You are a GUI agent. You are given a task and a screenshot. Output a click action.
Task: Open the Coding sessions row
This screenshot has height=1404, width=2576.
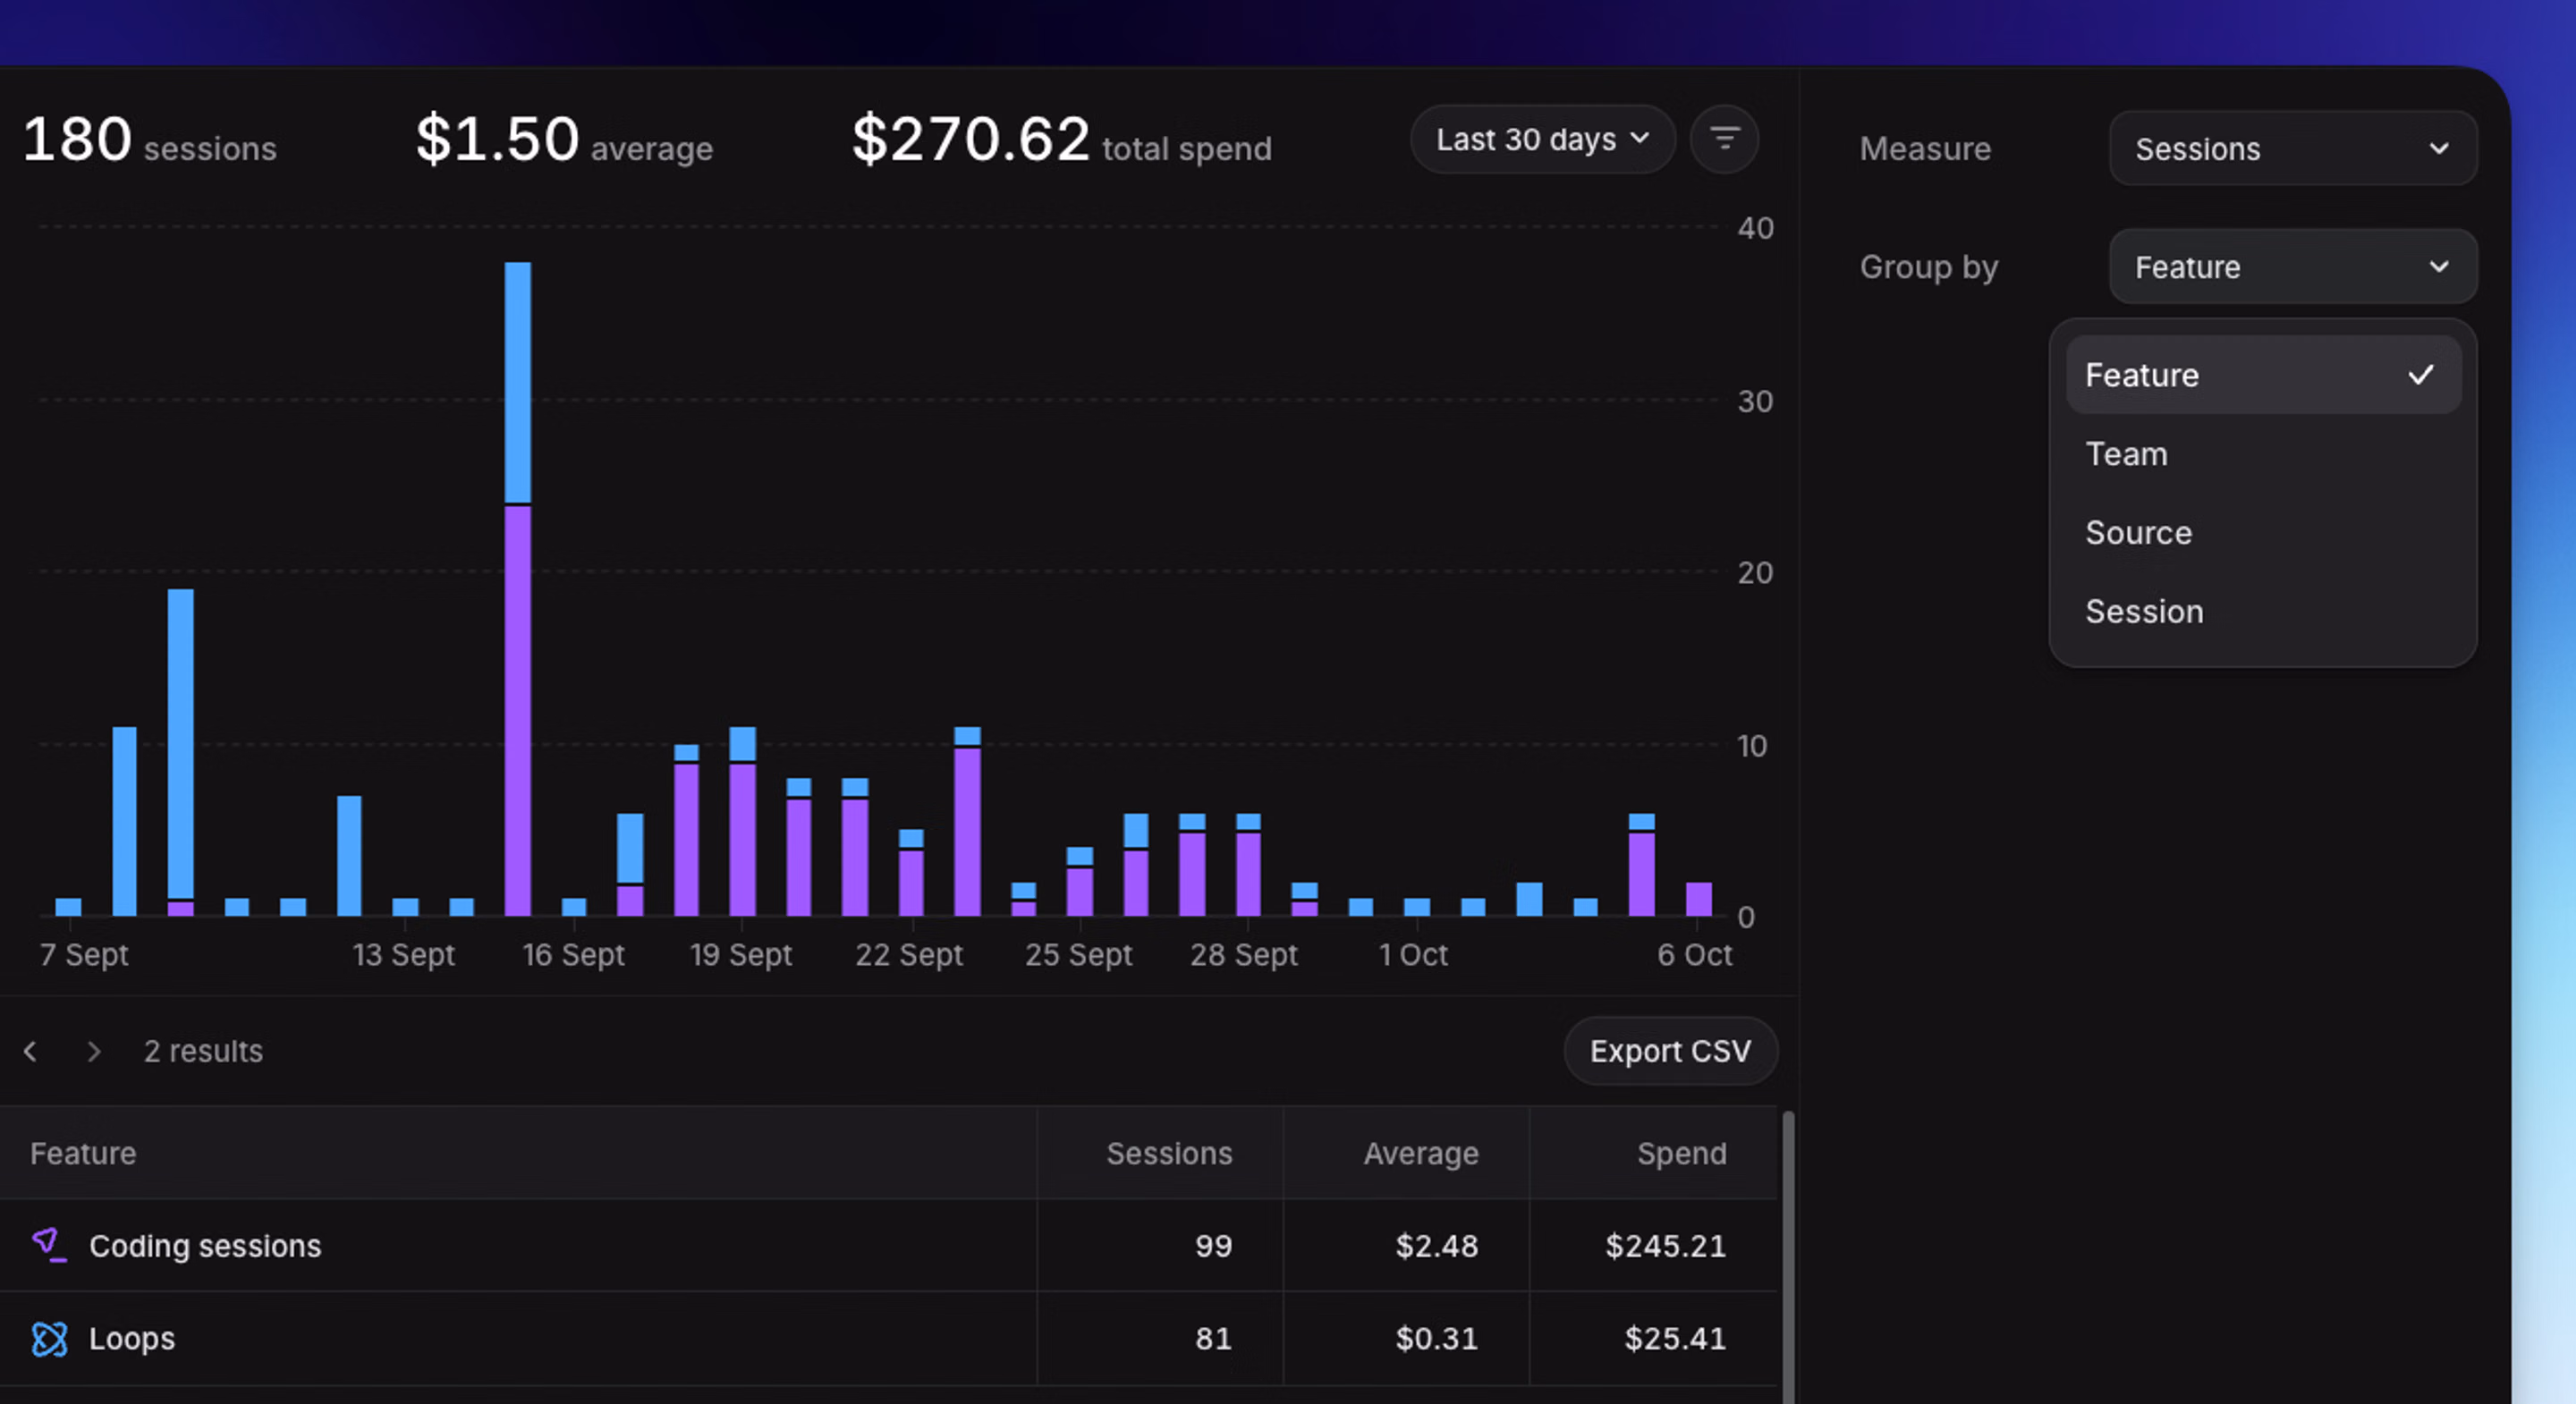click(888, 1245)
